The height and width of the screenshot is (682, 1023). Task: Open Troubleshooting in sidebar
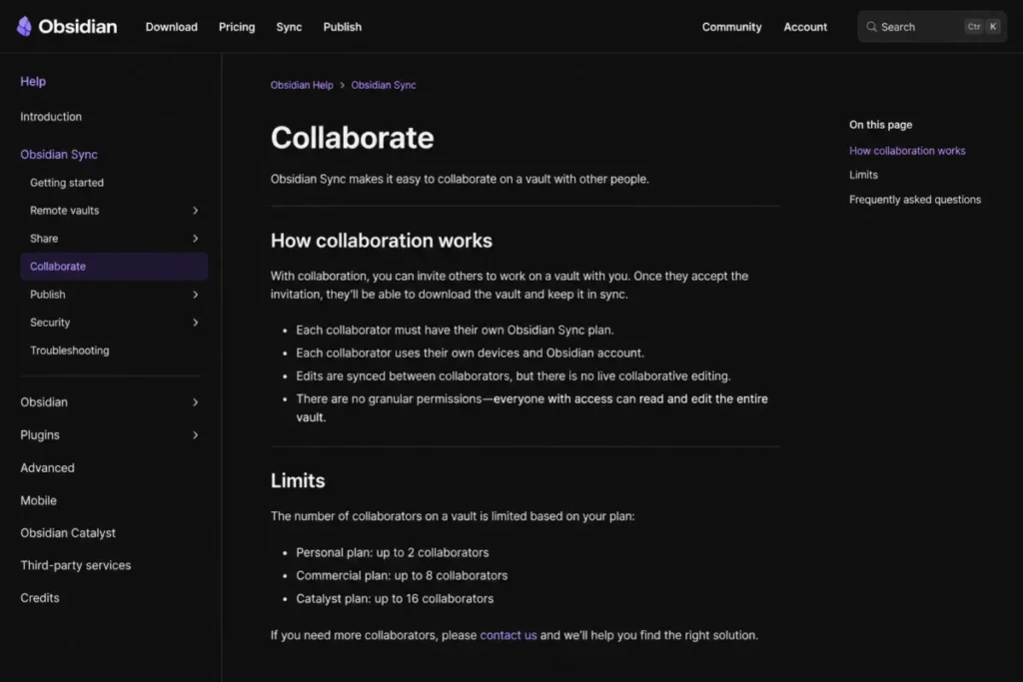70,350
